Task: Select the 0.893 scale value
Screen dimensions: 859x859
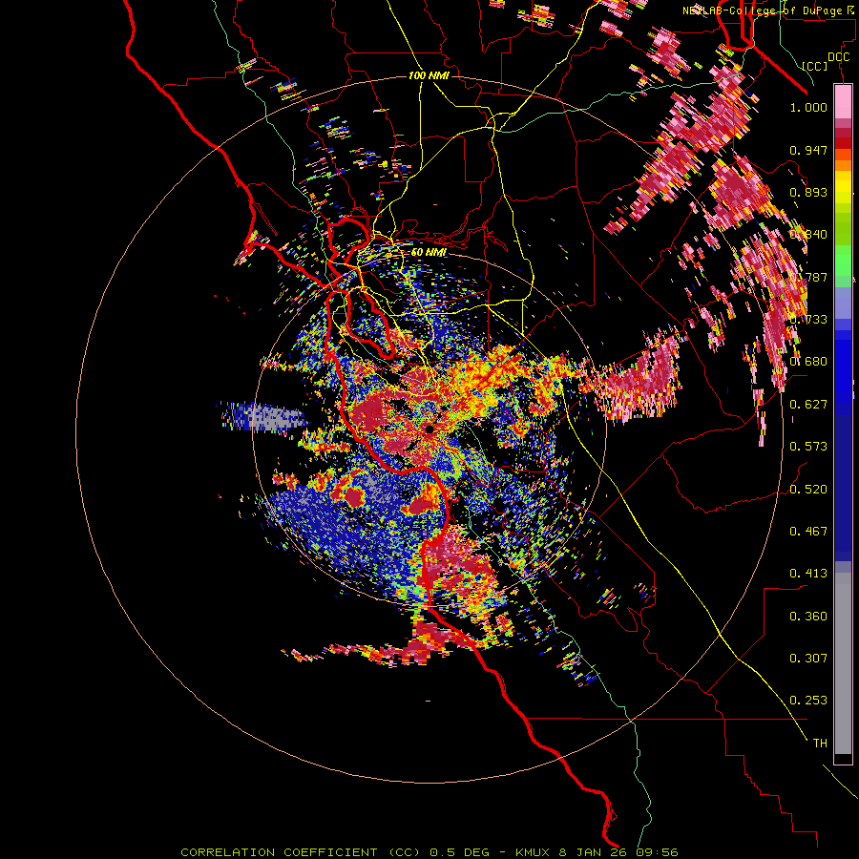Action: tap(808, 192)
